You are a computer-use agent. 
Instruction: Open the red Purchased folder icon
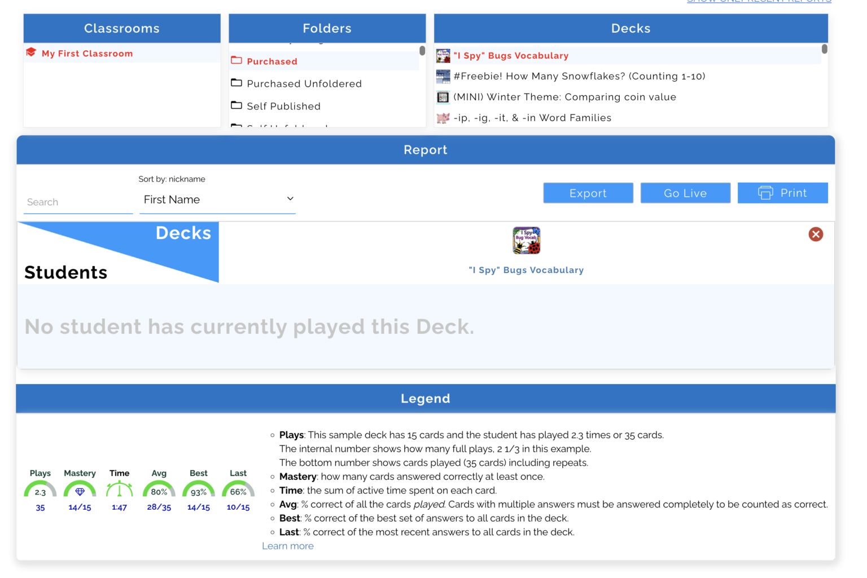coord(237,61)
